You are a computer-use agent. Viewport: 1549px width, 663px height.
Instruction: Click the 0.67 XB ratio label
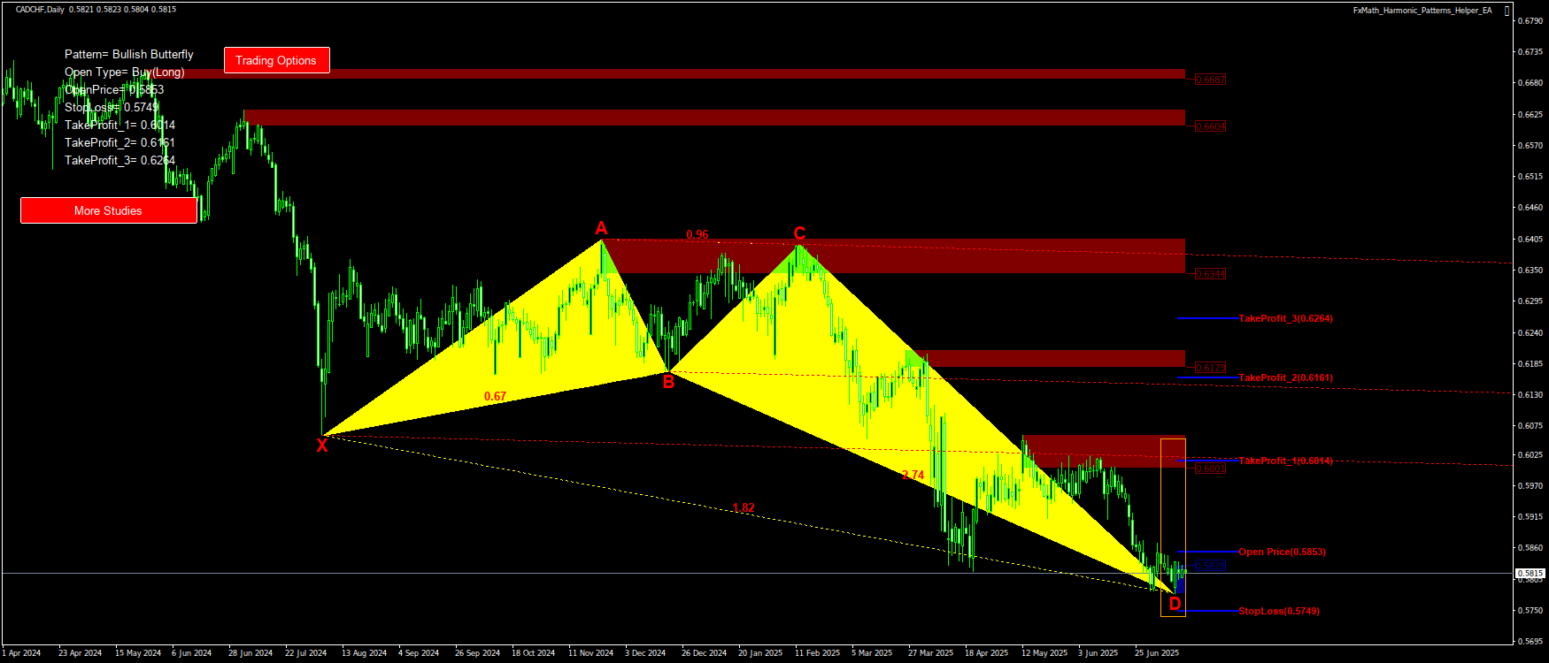[495, 396]
